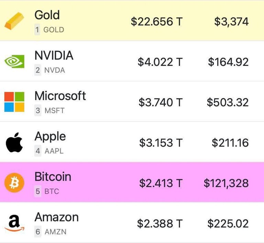Select the MSFT ticker label

pyautogui.click(x=55, y=111)
